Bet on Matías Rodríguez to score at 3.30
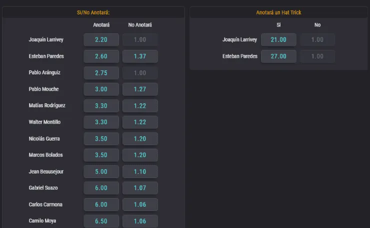 101,106
